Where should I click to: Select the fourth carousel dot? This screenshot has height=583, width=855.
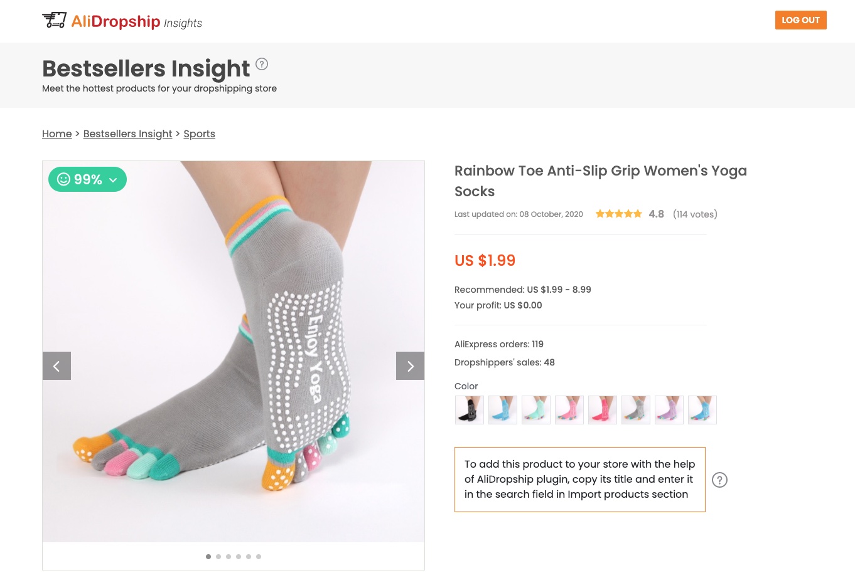click(x=239, y=557)
